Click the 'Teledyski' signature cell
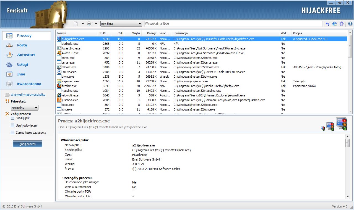The width and height of the screenshot is (354, 210). click(299, 81)
